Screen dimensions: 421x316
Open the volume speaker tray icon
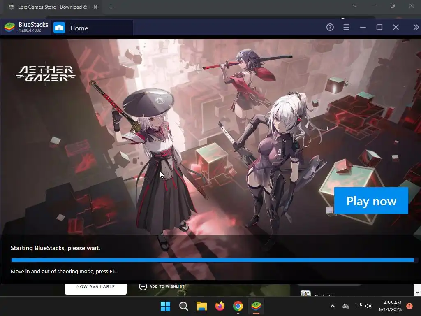[x=368, y=306]
